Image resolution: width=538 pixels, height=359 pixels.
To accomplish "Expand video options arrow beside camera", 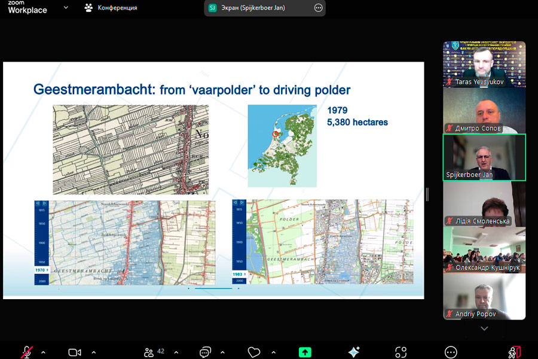I will [94, 352].
